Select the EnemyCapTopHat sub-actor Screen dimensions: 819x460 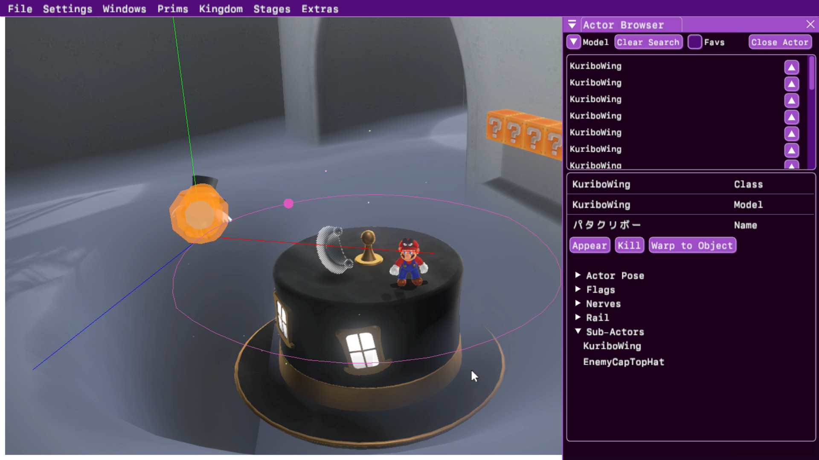pyautogui.click(x=624, y=362)
